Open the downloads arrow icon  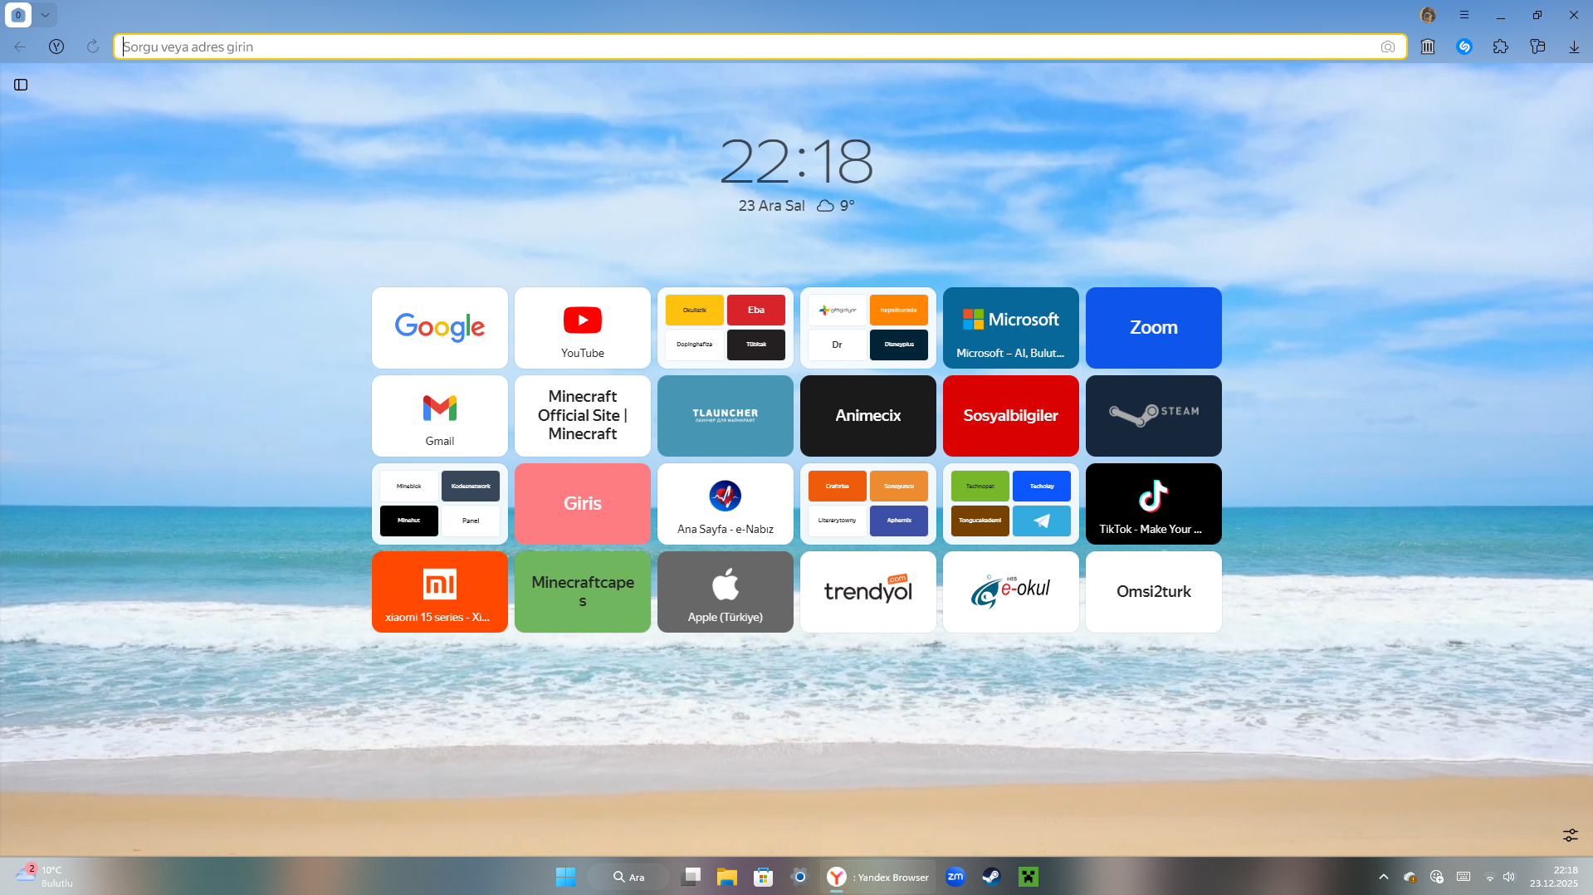pos(1574,46)
